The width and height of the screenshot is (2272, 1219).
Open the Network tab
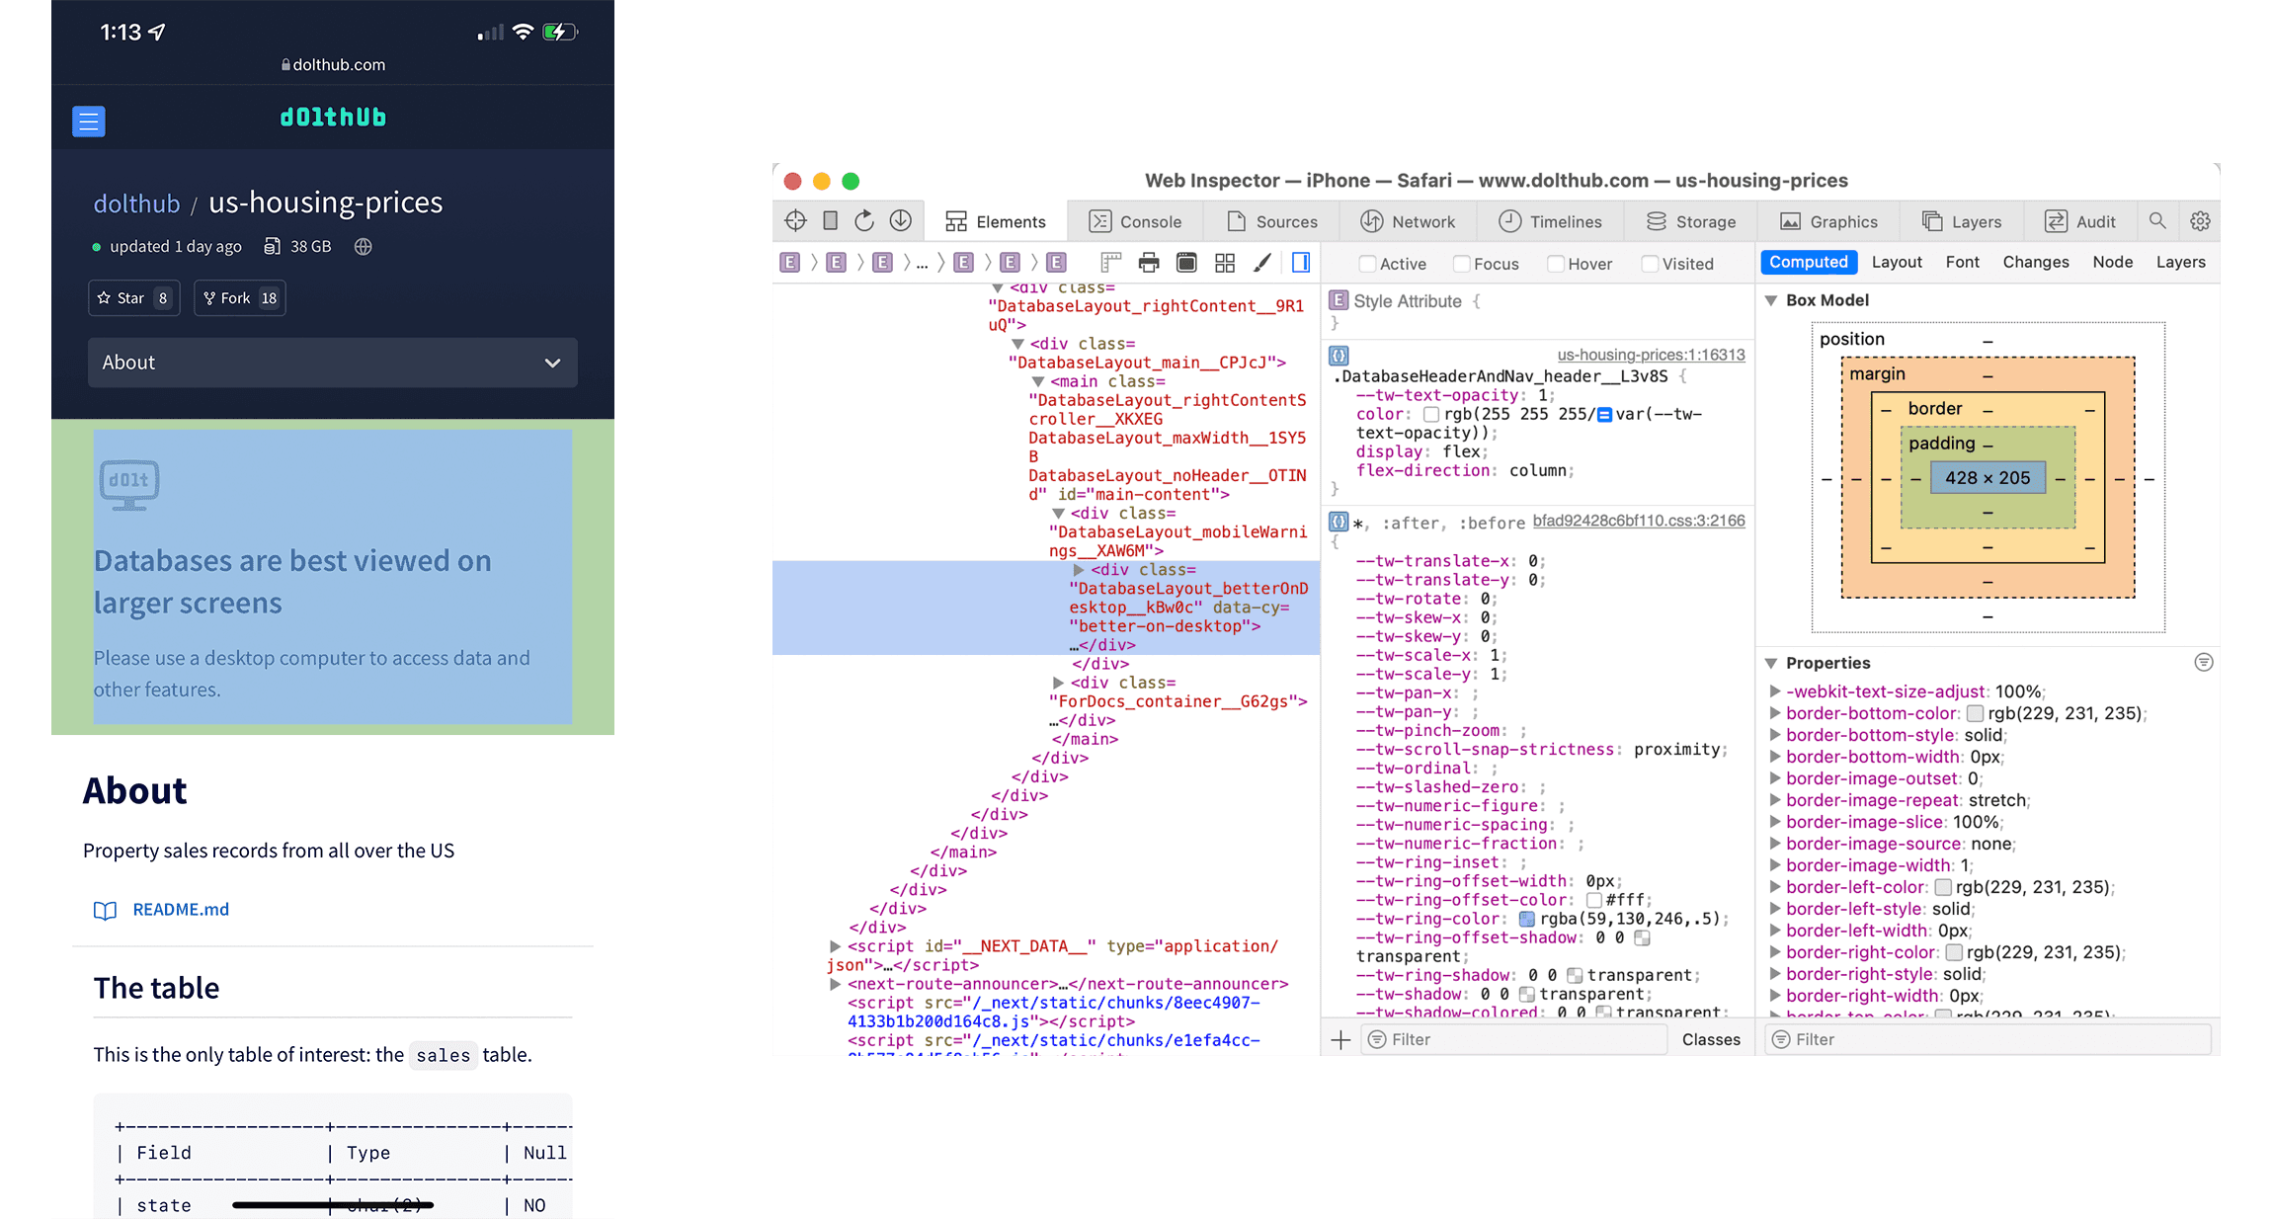pyautogui.click(x=1408, y=221)
